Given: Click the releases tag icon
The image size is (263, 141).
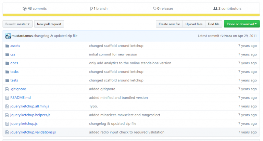Looking at the screenshot, I should (155, 9).
